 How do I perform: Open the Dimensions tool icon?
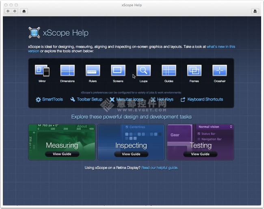click(x=67, y=71)
